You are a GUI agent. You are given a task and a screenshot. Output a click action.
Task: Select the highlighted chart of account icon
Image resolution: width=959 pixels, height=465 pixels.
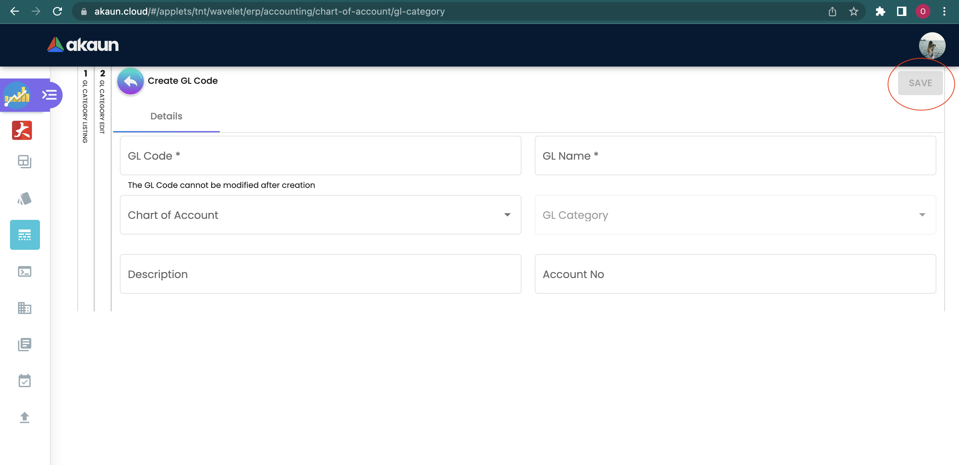[x=25, y=235]
